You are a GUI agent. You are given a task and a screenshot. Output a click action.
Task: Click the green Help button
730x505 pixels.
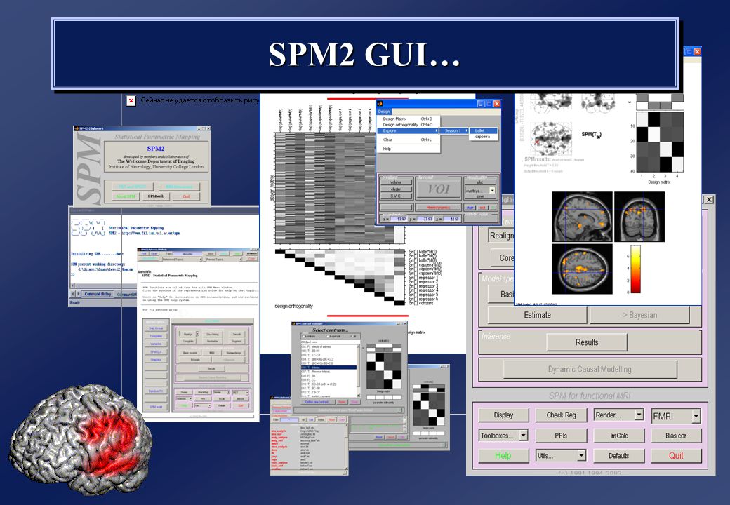503,456
